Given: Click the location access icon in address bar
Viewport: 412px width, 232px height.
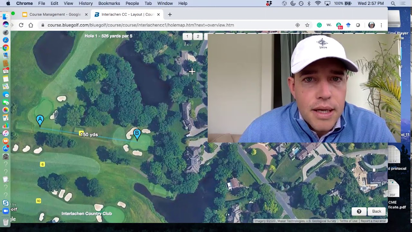Looking at the screenshot, I should pos(297,25).
